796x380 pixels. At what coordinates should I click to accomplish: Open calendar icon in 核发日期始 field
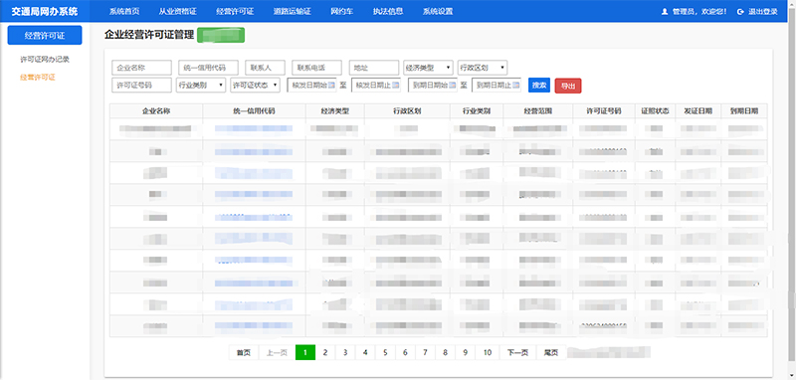(331, 86)
